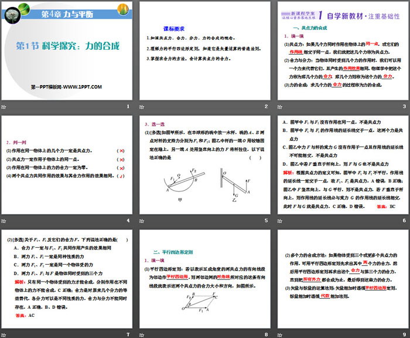
Task: Select slide 6 with answer BC
Action: click(341, 165)
